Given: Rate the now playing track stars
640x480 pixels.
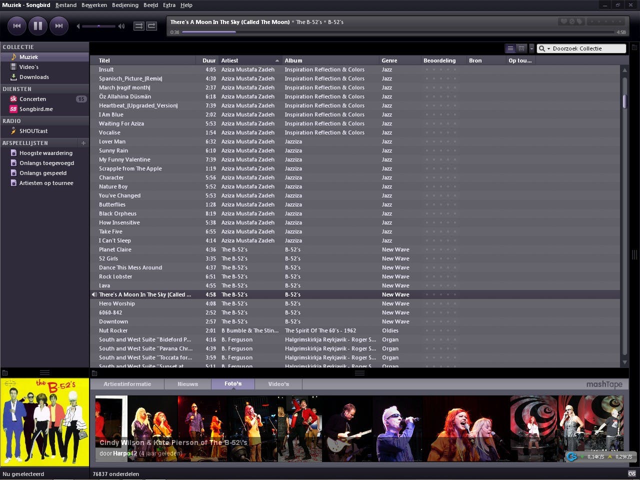Looking at the screenshot, I should pos(606,21).
